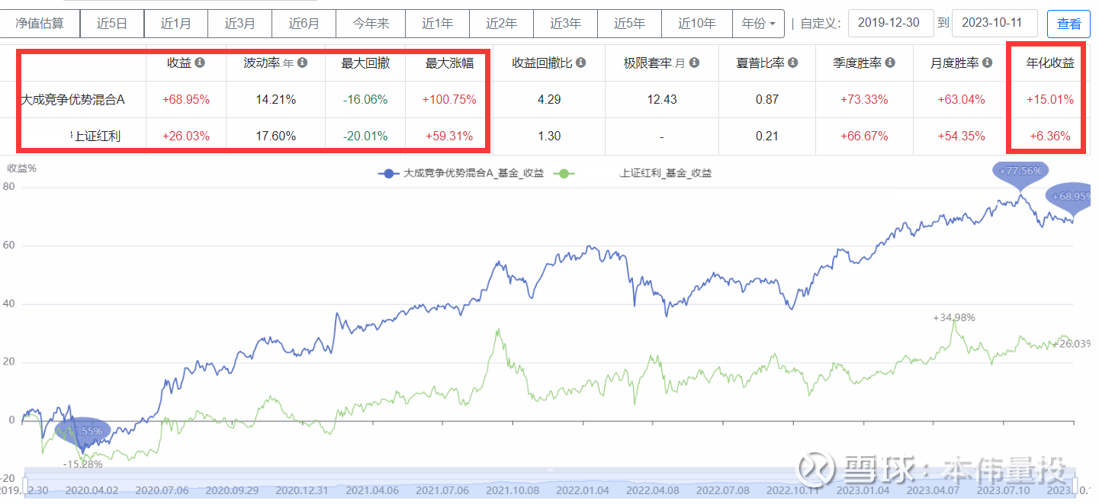Toggle the 大成竞争优势混合A series legend

[x=461, y=173]
